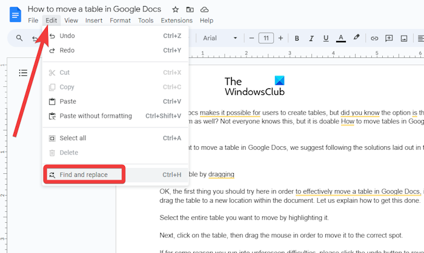The width and height of the screenshot is (424, 253).
Task: Select Find and replace from Edit menu
Action: [83, 175]
